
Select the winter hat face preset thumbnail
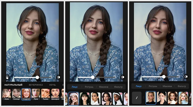click(x=74, y=99)
